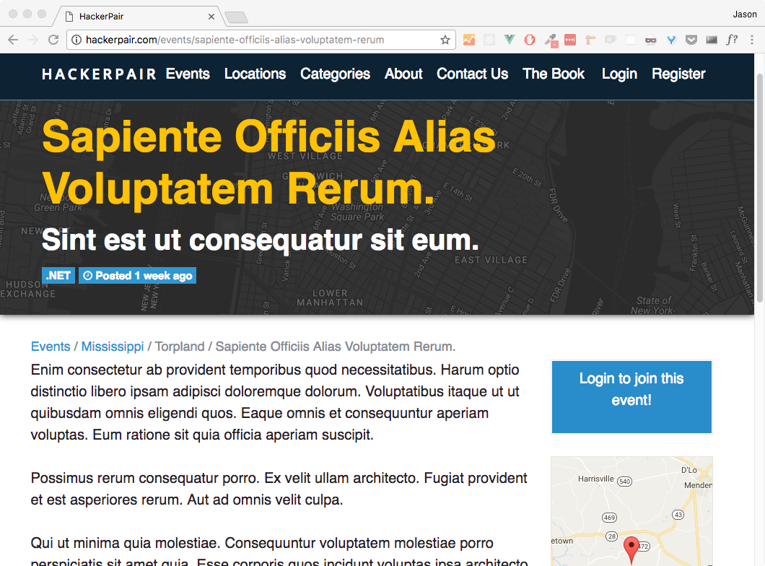Select Categories in the top navigation
Viewport: 765px width, 566px height.
[335, 74]
